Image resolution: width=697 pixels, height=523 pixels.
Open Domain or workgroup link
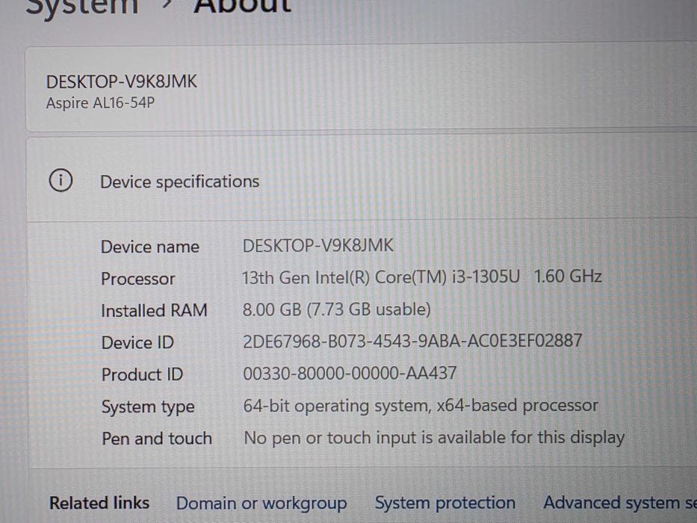[x=261, y=503]
